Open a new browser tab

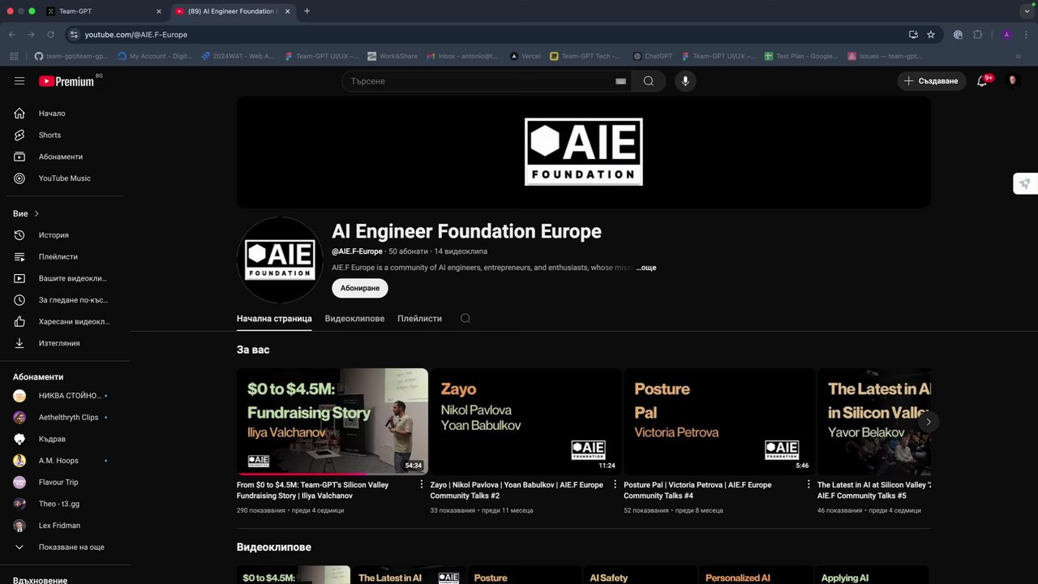307,11
